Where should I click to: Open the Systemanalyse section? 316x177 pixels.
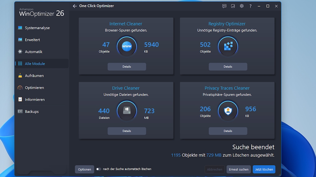coord(37,28)
